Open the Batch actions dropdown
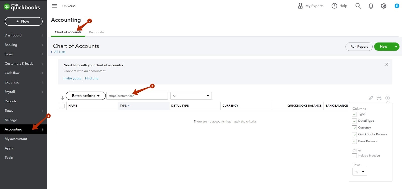 86,96
